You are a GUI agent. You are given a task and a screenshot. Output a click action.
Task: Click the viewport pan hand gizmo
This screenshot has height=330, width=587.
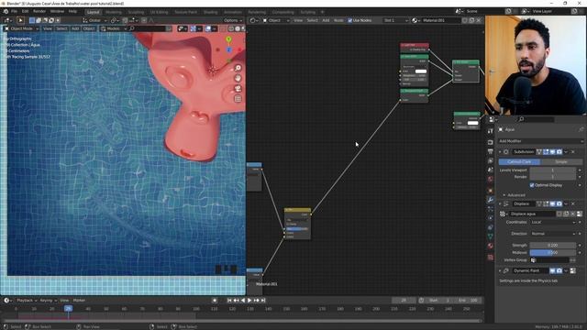tap(238, 78)
